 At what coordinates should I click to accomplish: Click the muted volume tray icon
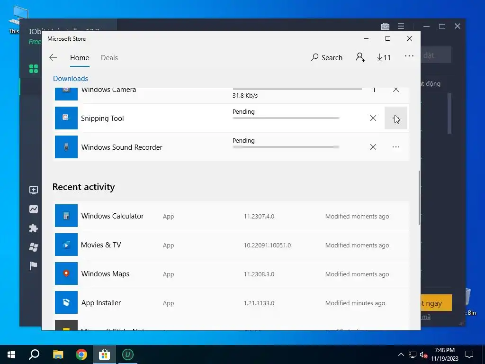point(423,355)
